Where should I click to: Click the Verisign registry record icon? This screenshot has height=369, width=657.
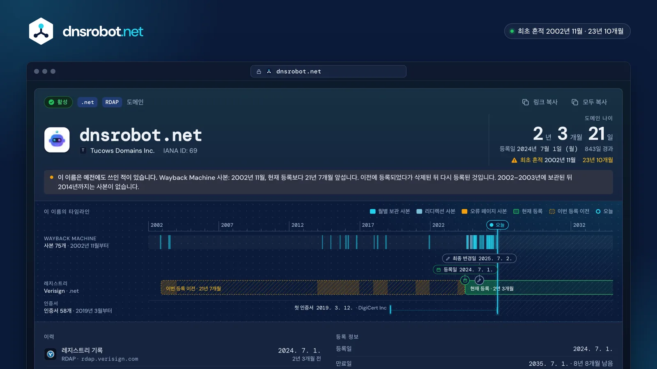tap(51, 354)
